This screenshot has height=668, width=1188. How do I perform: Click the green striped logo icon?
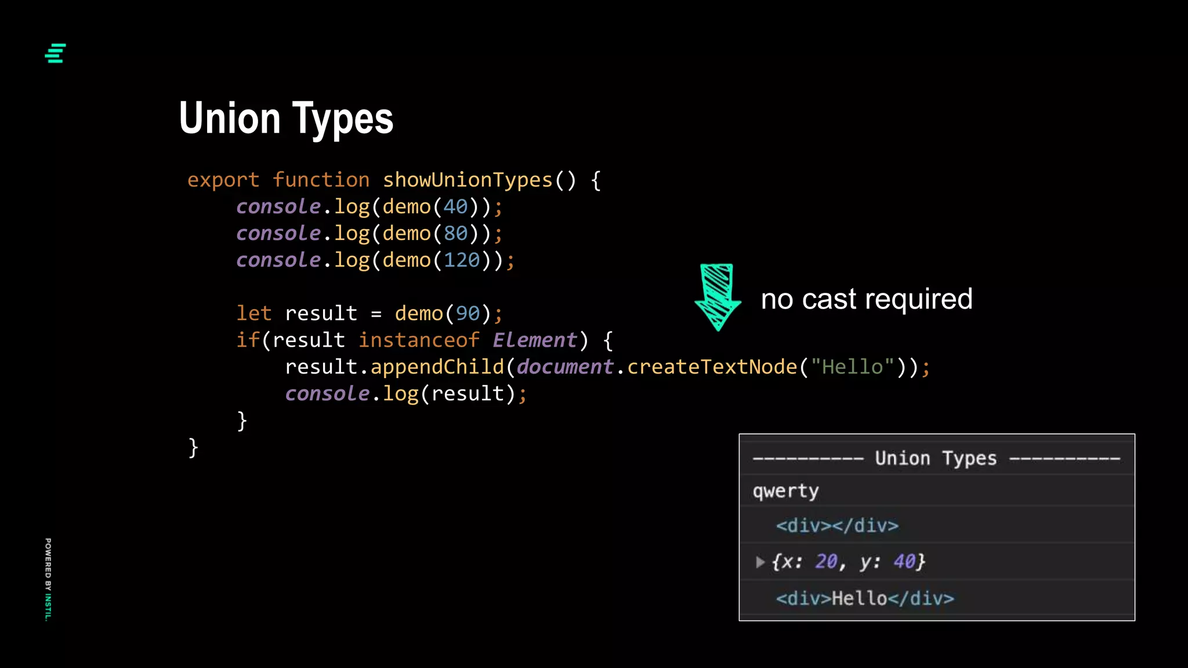coord(55,53)
